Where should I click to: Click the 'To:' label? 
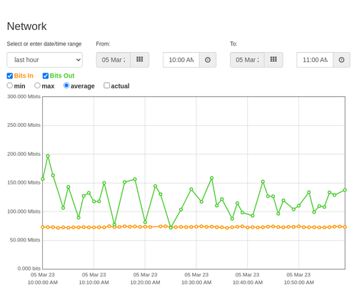(x=233, y=44)
